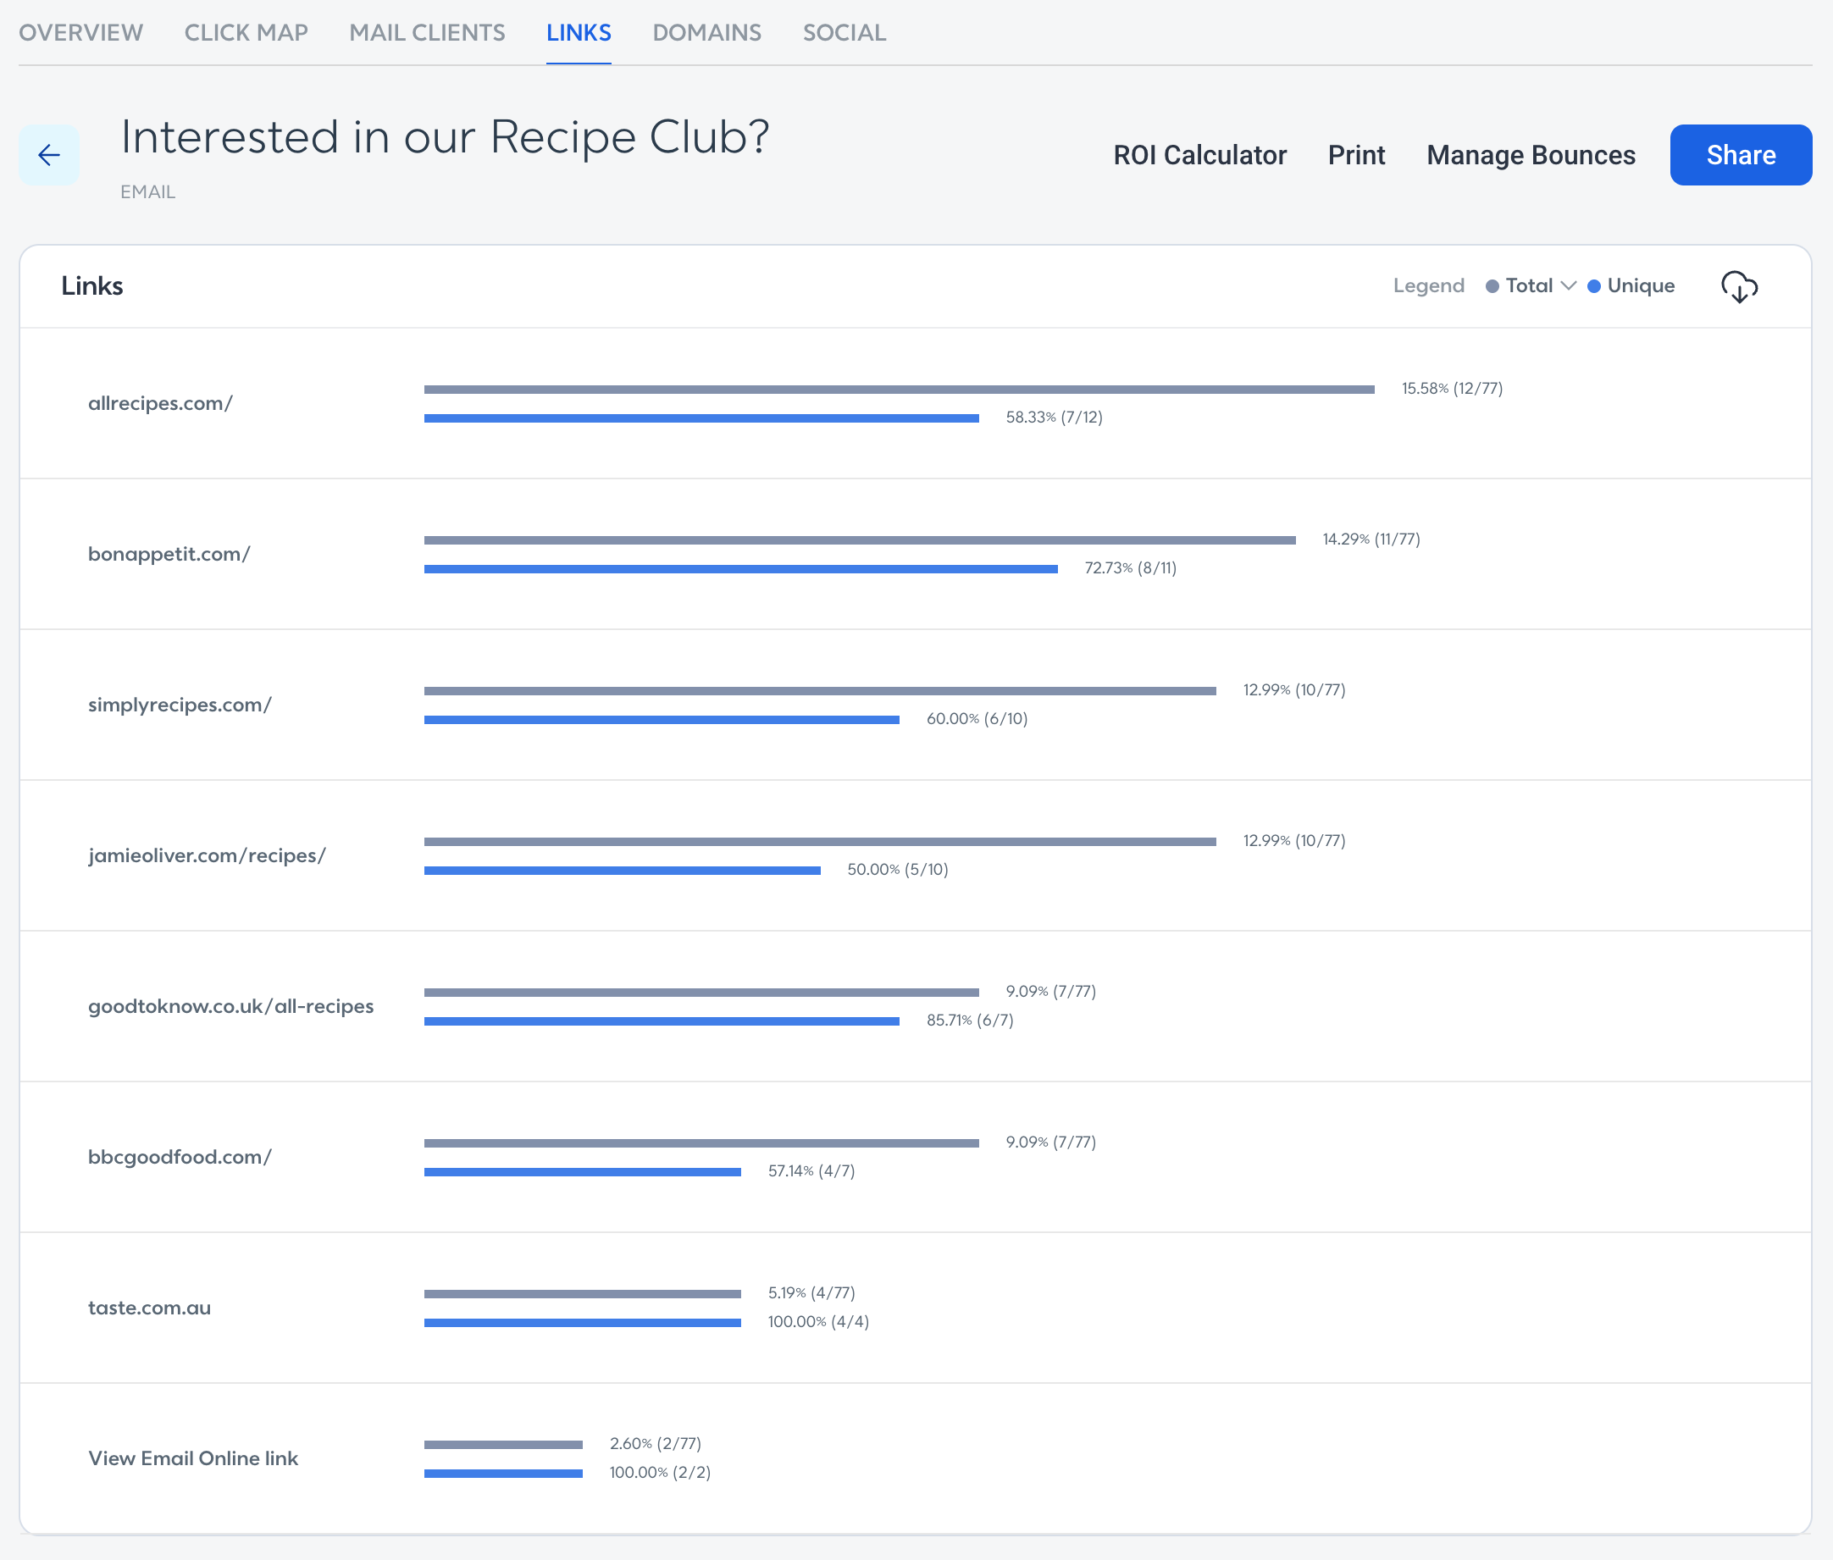The width and height of the screenshot is (1833, 1560).
Task: Click the Legend label
Action: [x=1429, y=285]
